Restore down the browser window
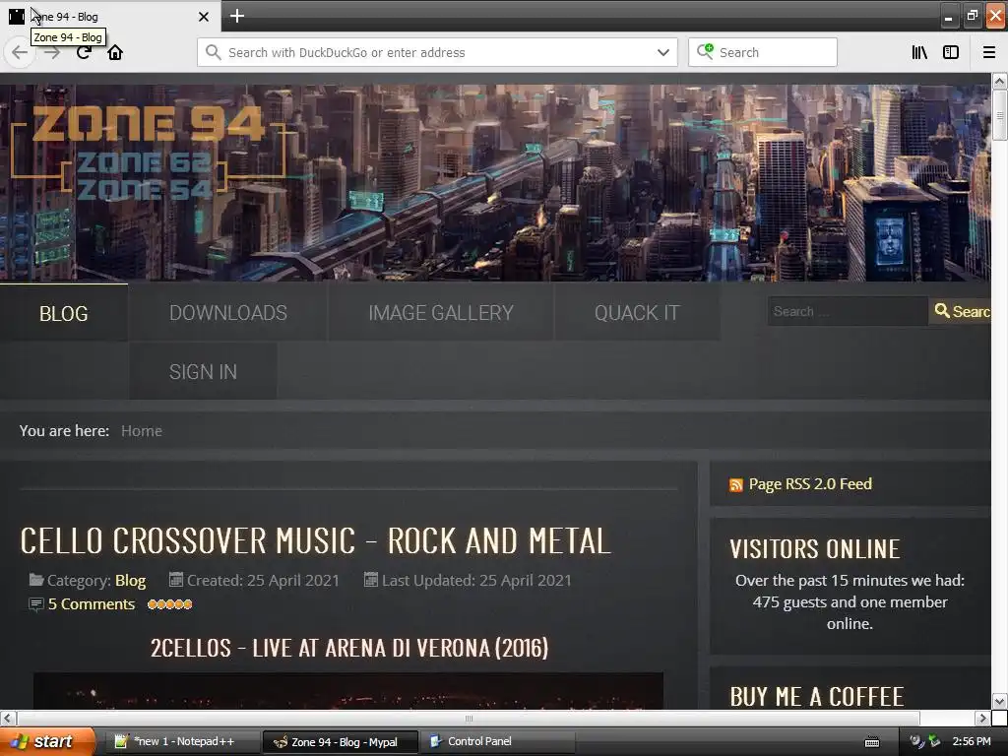1008x756 pixels. (972, 16)
